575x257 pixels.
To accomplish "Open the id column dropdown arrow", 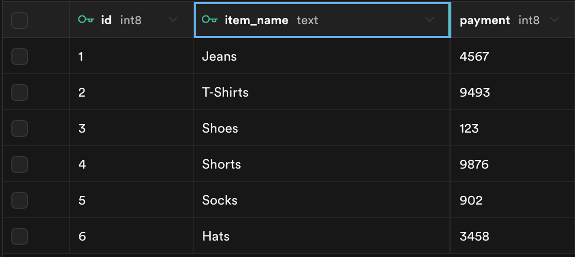I will point(173,20).
